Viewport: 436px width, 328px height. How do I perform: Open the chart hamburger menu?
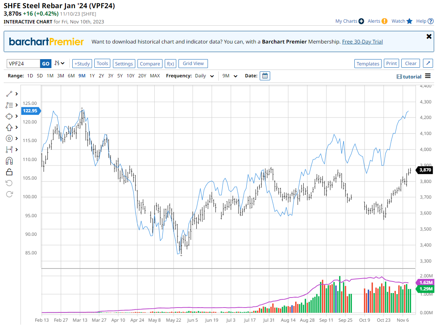click(x=428, y=76)
